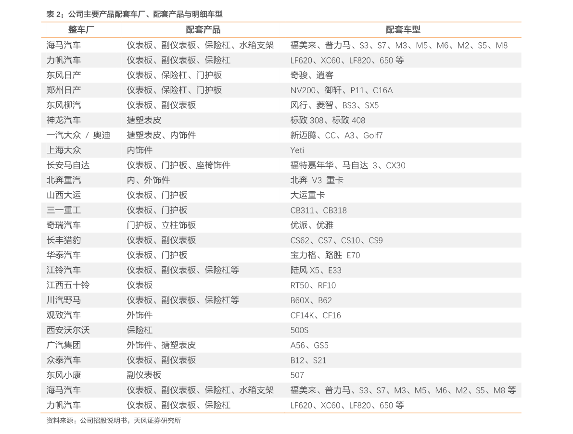Select the 长安马自达 manufacturer cell

(x=68, y=165)
